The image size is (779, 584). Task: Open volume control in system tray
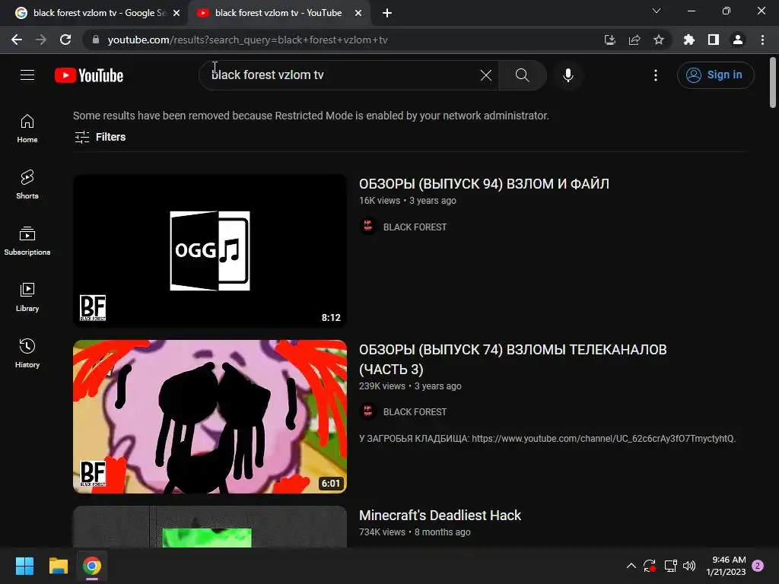tap(689, 566)
